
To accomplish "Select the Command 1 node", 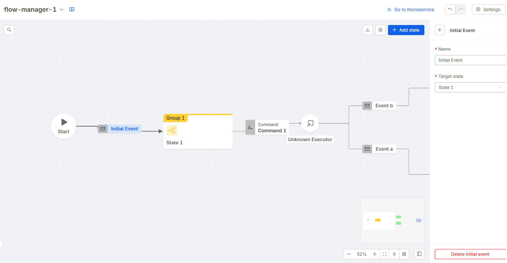I will [267, 128].
